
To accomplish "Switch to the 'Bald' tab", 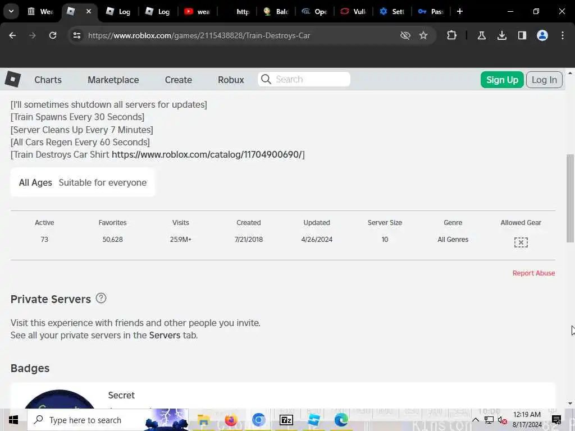I will [276, 11].
